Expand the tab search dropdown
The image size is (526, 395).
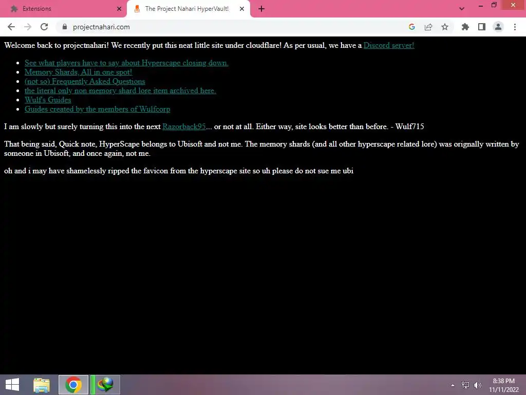[x=462, y=9]
